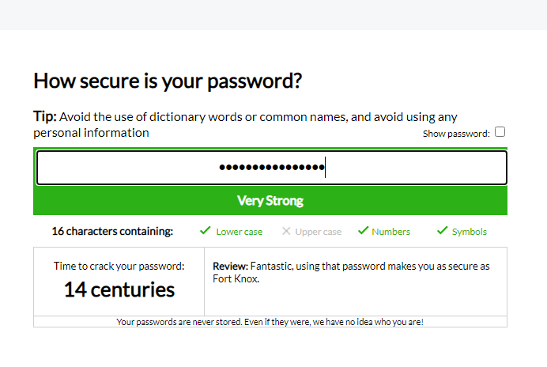Viewport: 547px width, 367px height.
Task: Select the Symbols label
Action: [470, 232]
